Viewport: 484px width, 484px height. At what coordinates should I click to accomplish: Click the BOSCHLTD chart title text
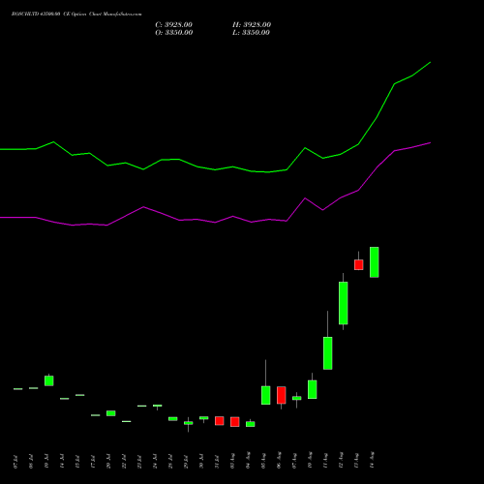tap(76, 15)
